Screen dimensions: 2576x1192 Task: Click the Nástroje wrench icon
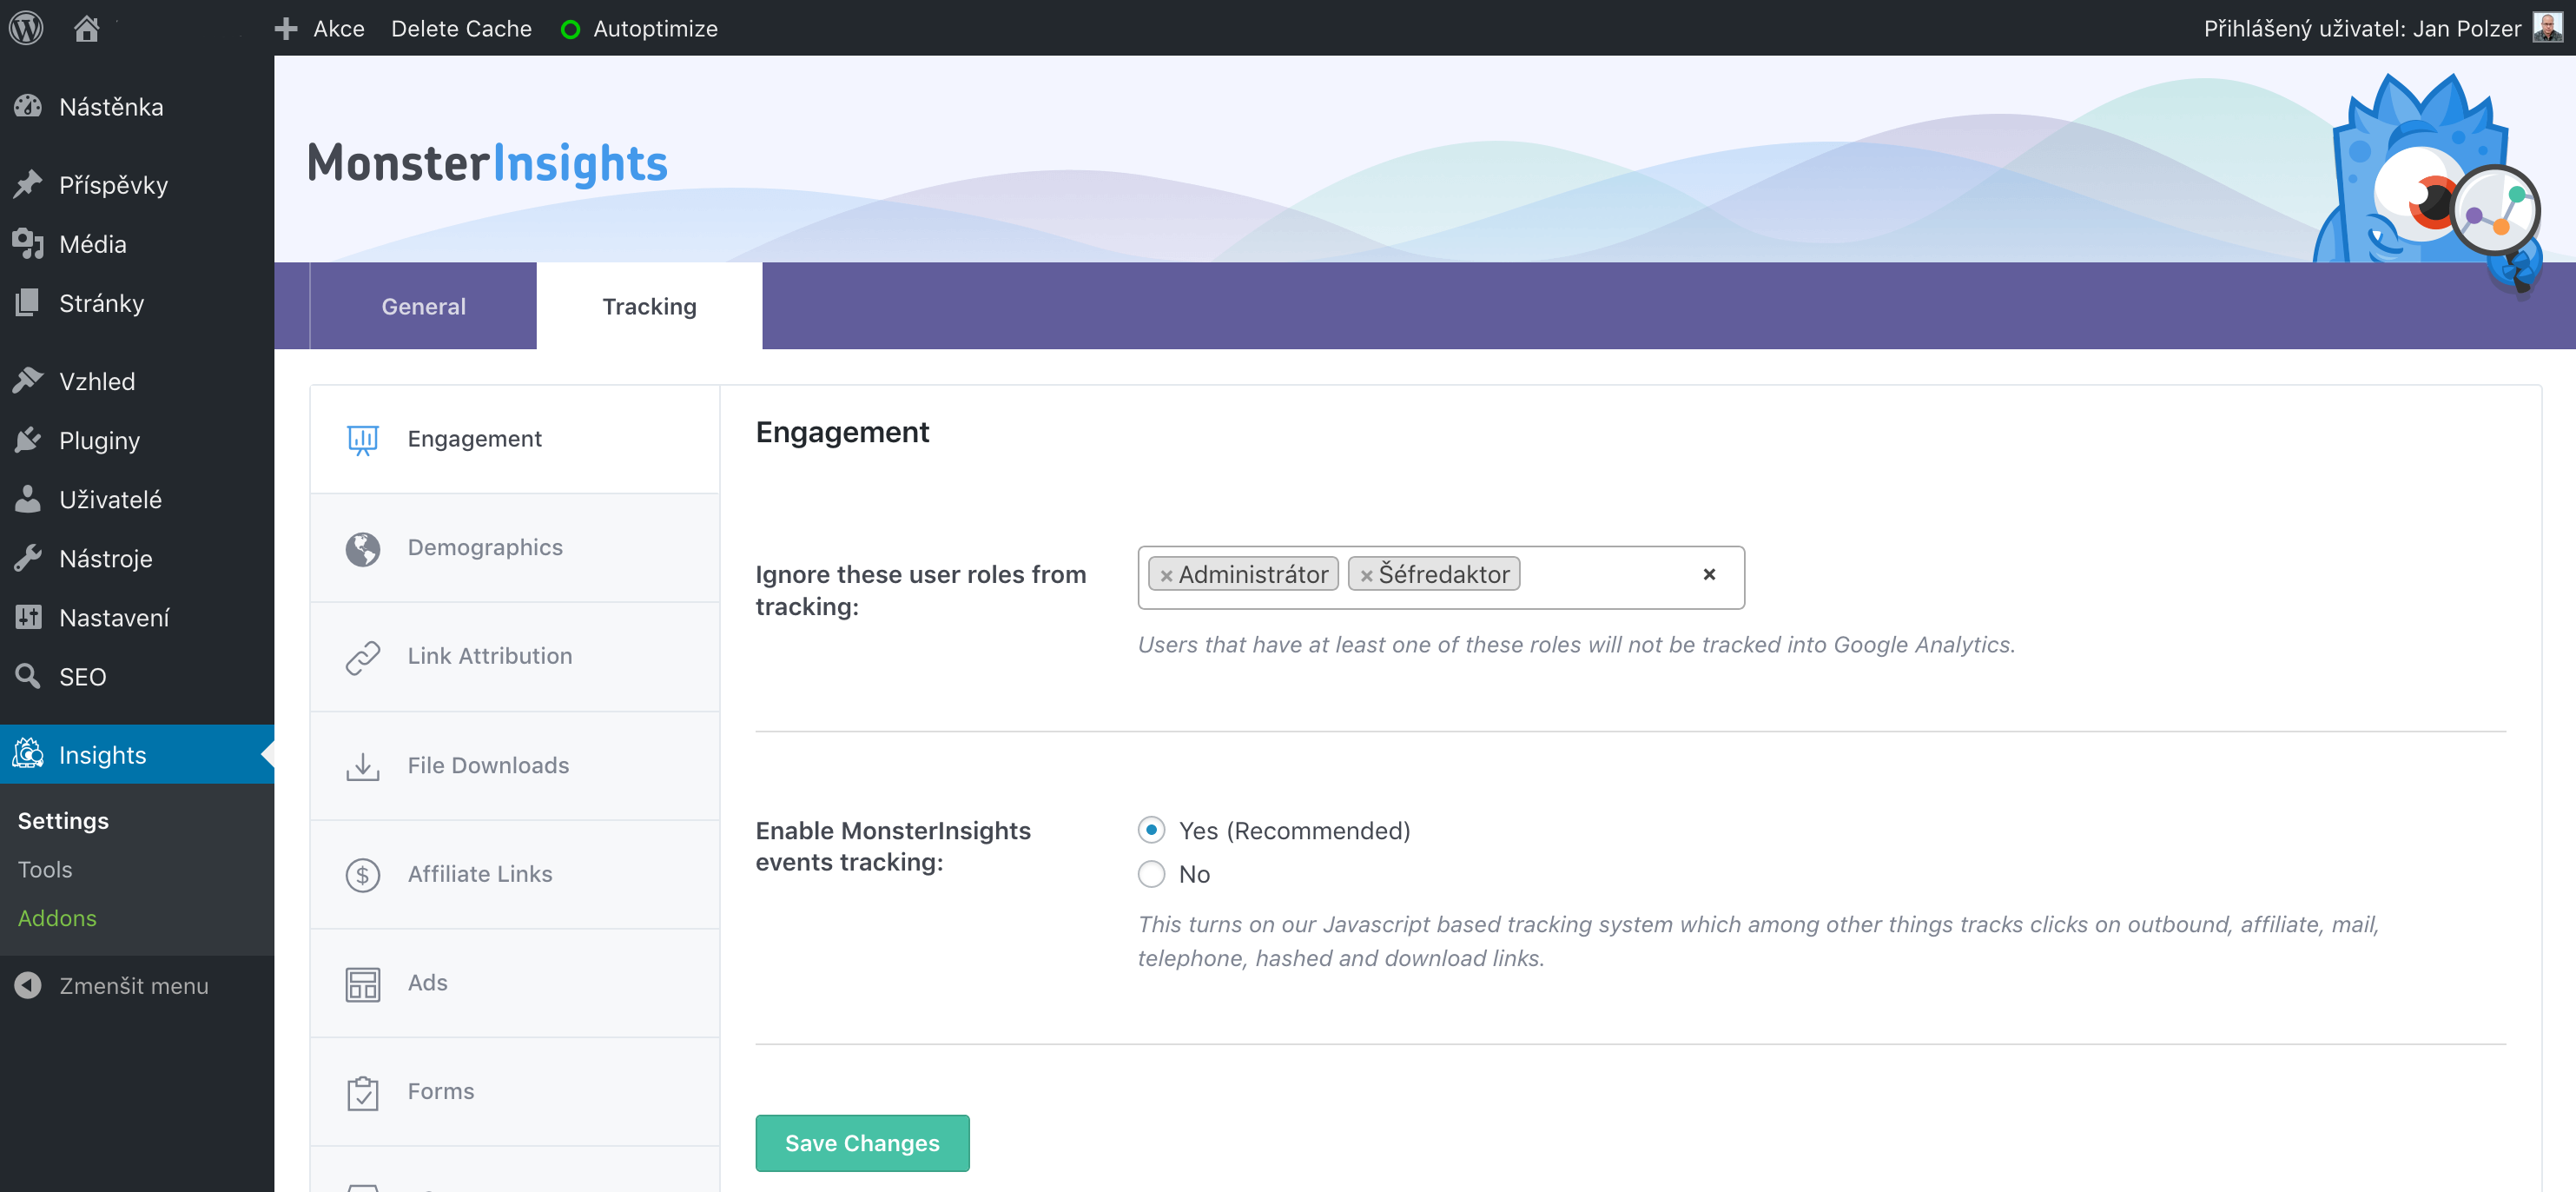pos(28,557)
